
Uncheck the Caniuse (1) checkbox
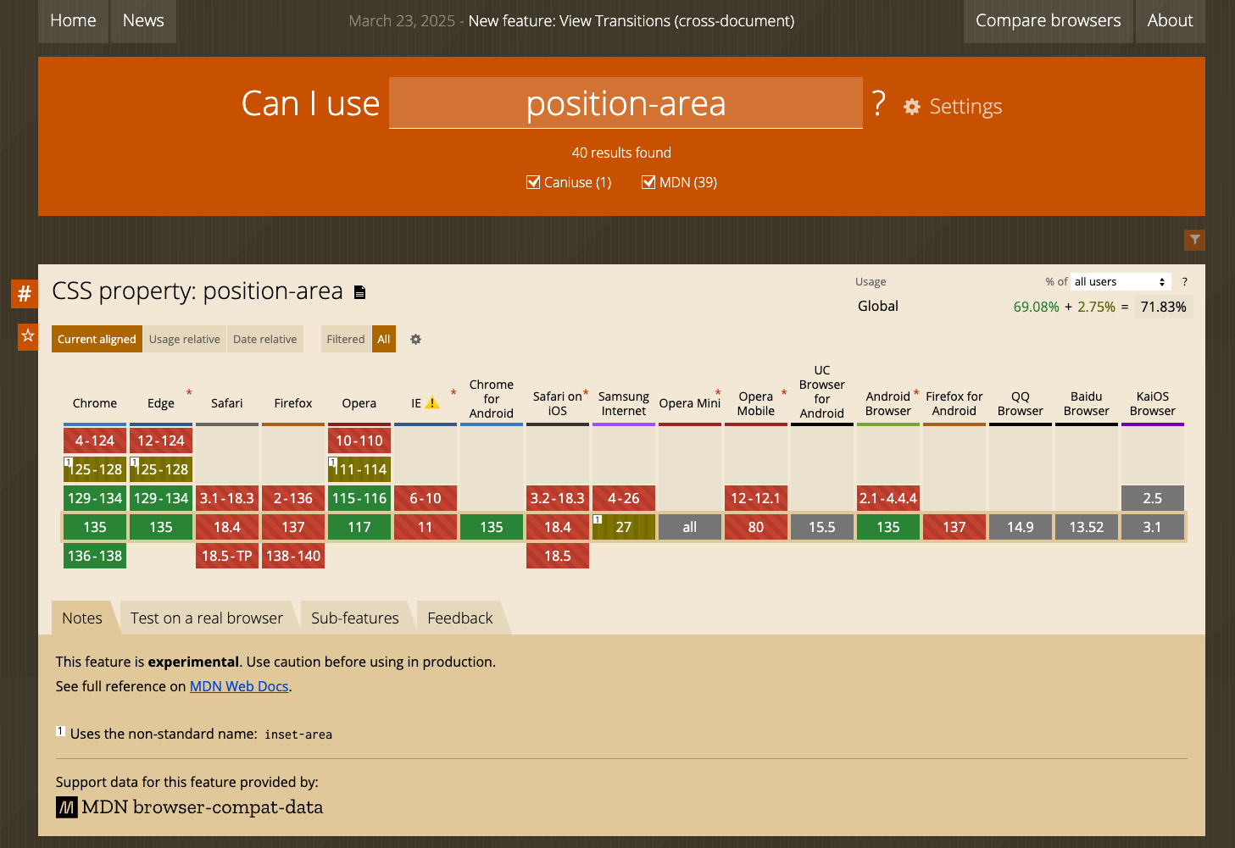(533, 182)
